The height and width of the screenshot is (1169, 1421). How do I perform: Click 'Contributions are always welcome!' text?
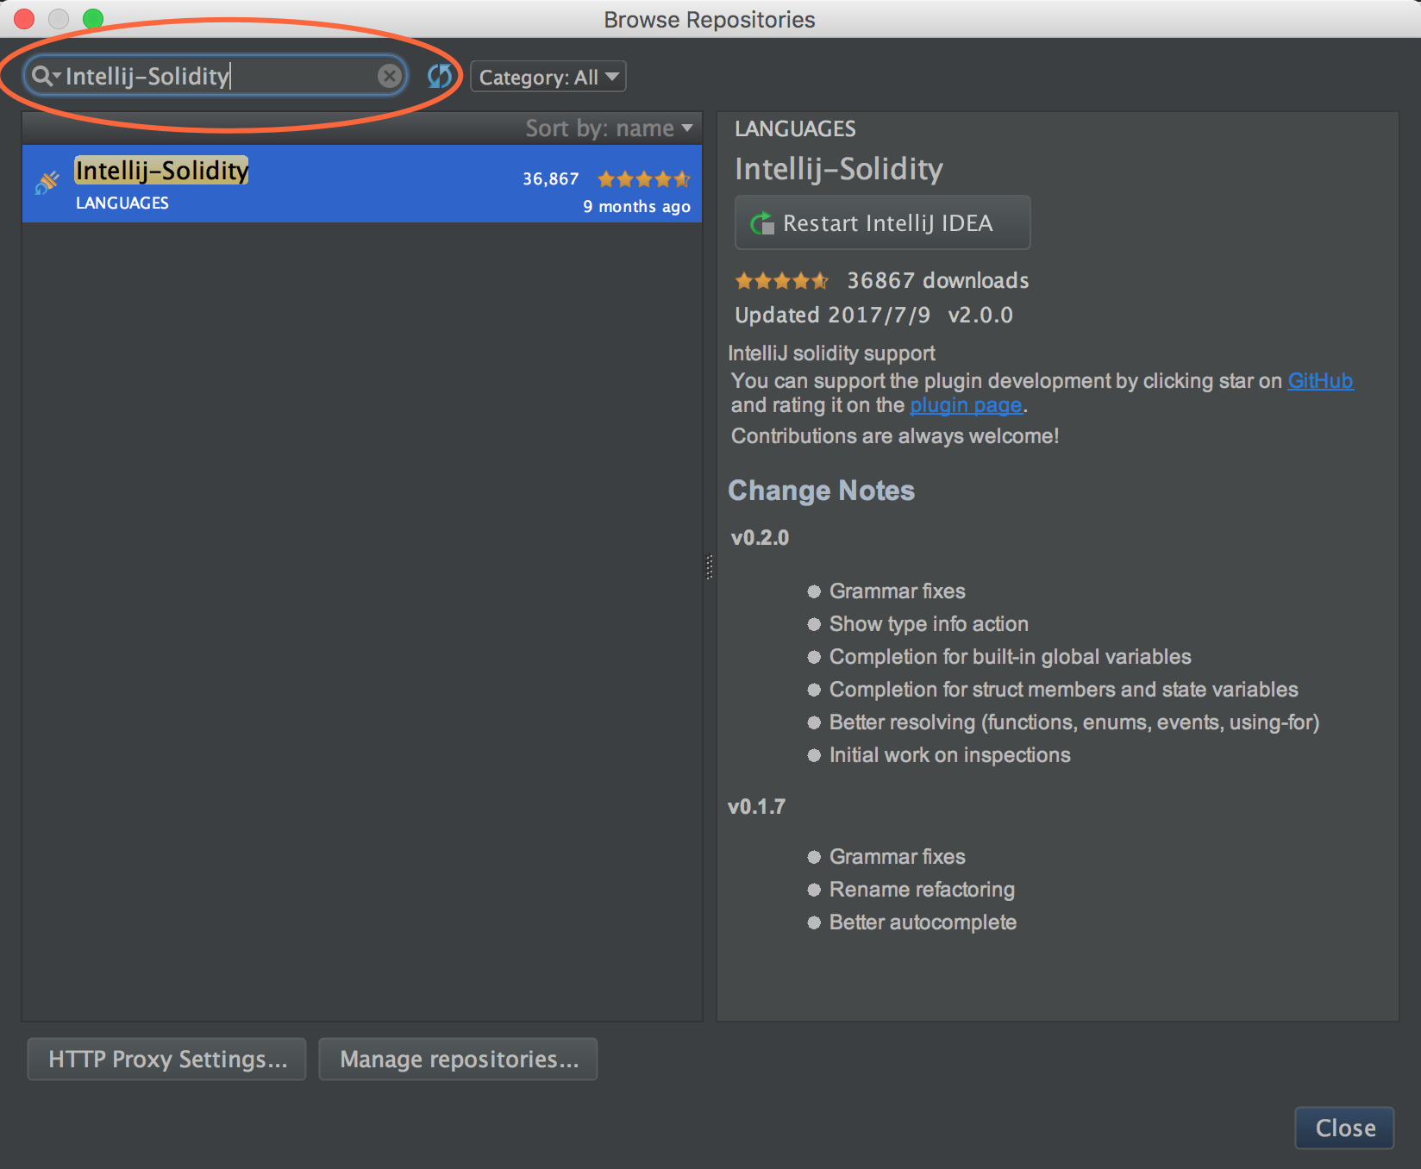895,436
